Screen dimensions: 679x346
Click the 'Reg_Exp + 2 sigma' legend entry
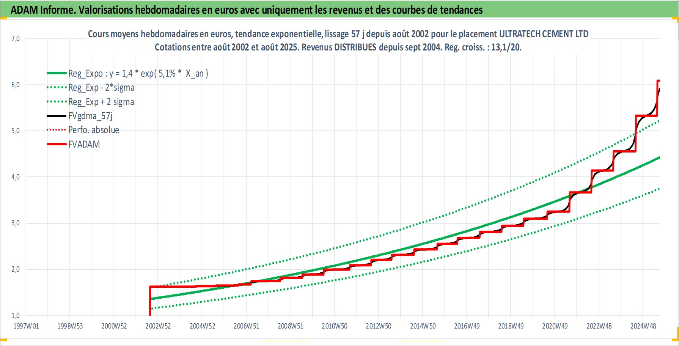tap(101, 102)
